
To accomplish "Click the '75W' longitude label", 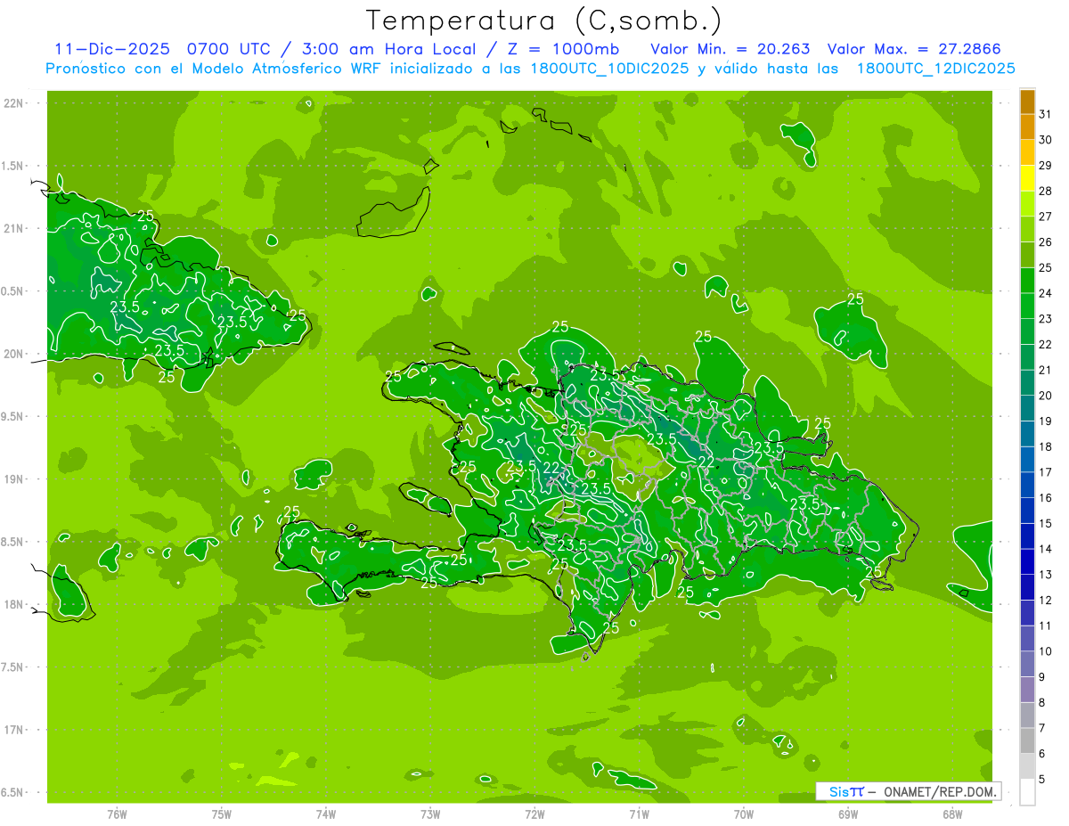I will point(221,814).
